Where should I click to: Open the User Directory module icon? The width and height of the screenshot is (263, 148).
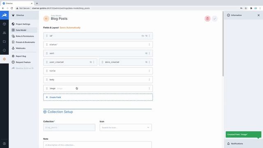pos(5,33)
